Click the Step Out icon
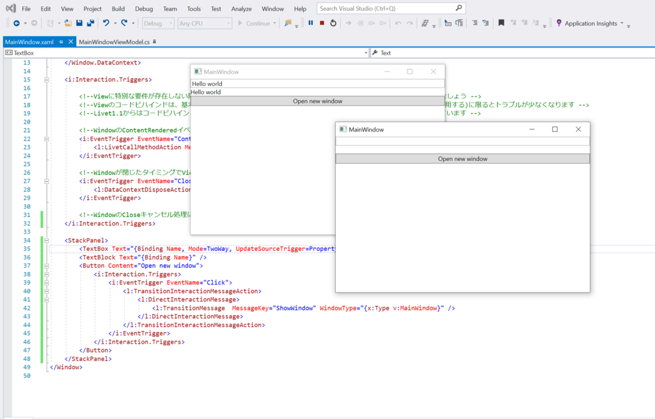 pos(383,24)
